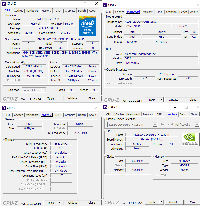Open Tools dropdown arrow in Mainboard window
The width and height of the screenshot is (200, 208).
[161, 100]
